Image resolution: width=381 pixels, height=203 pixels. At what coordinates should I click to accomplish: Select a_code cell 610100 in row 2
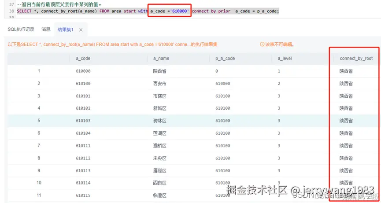[83, 84]
